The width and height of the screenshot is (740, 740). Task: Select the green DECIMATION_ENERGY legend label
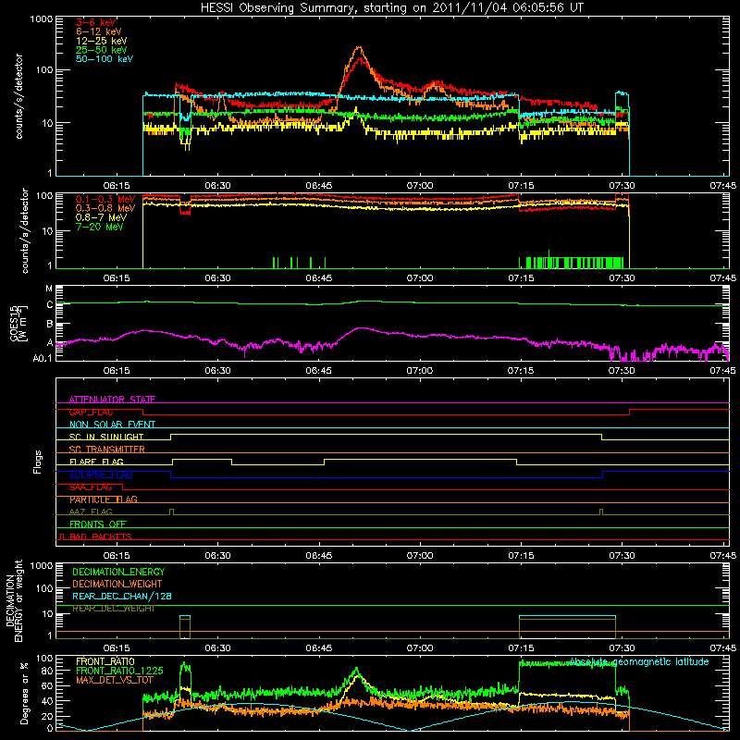(x=118, y=572)
